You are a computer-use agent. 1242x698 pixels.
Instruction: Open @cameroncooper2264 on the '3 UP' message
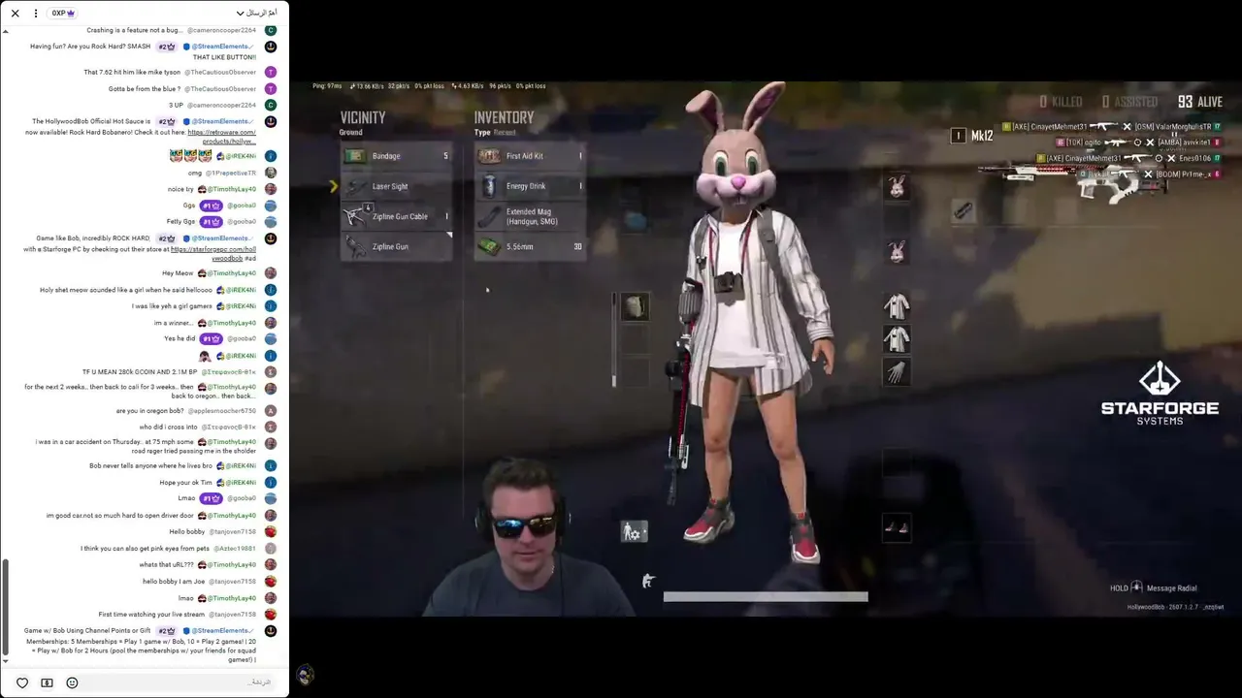pyautogui.click(x=222, y=105)
